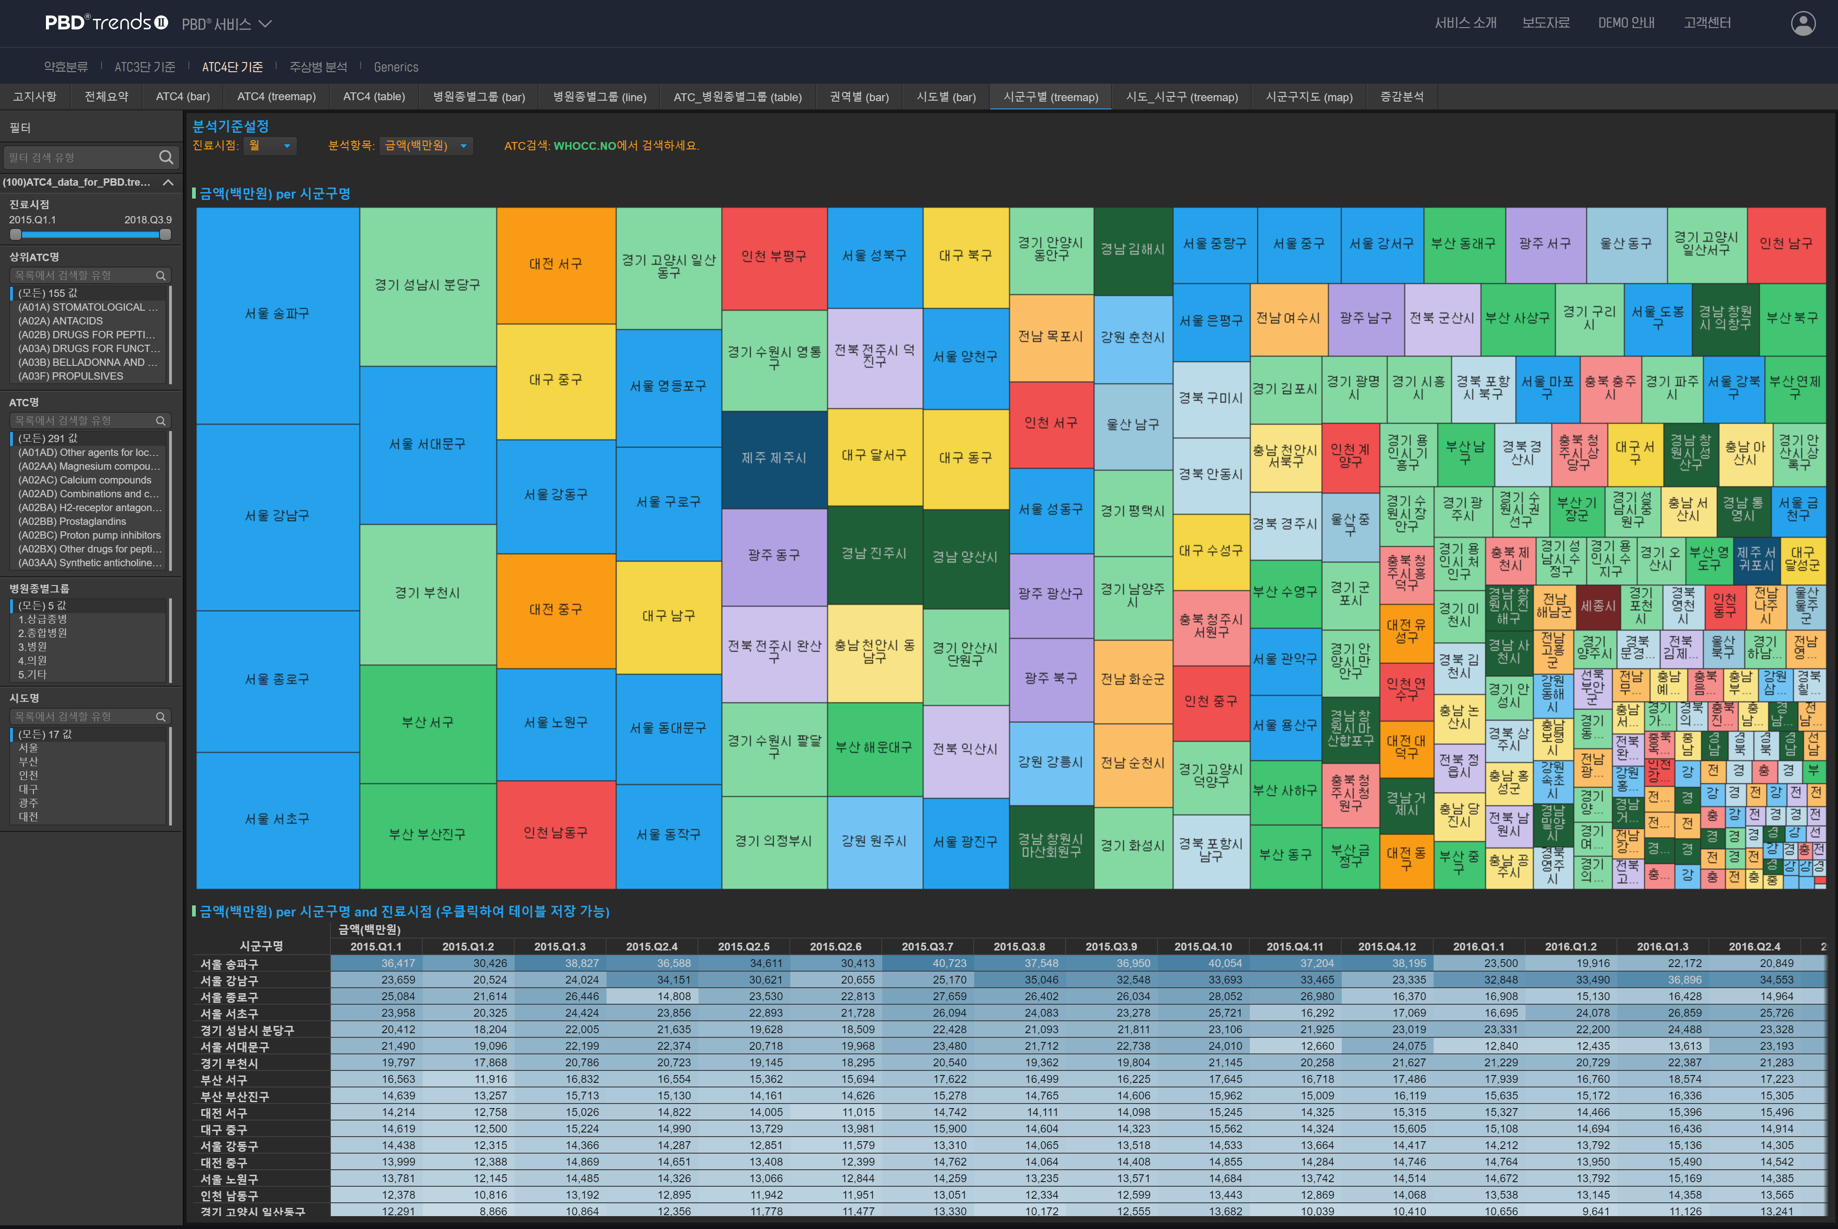Click the 인천 부평구 treemap block
Viewport: 1838px width, 1229px height.
pyautogui.click(x=774, y=258)
